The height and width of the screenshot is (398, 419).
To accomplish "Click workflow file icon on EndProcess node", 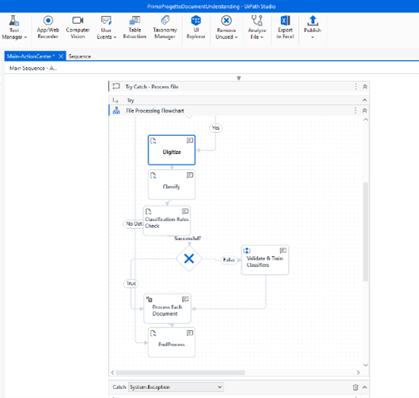I will (x=153, y=333).
